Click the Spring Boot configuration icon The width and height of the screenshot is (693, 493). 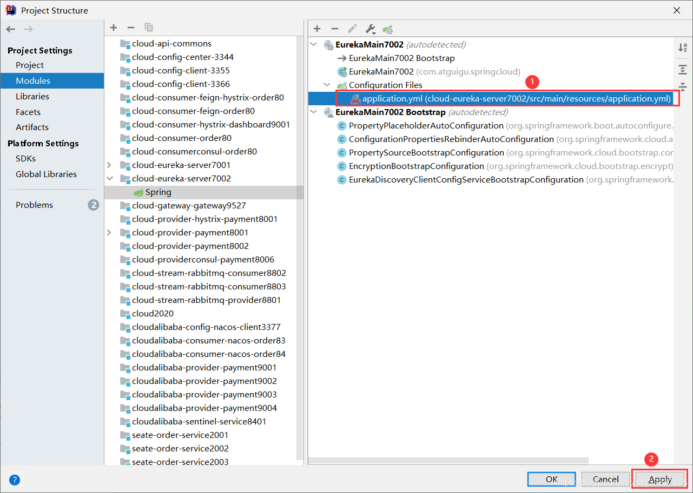[387, 29]
